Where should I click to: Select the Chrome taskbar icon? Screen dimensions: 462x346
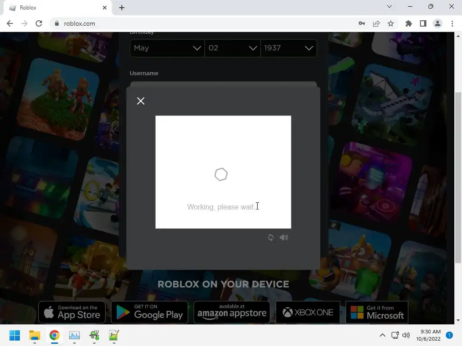(55, 335)
